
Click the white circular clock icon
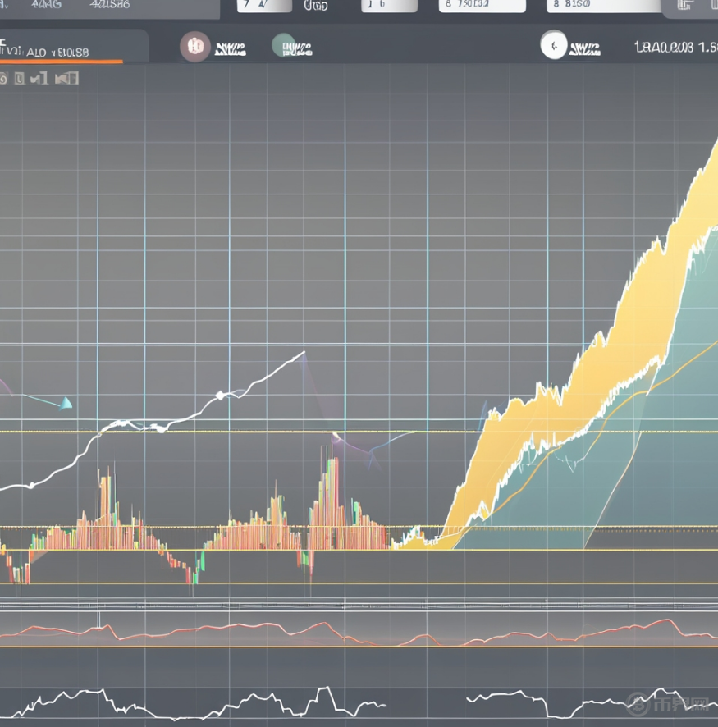tap(554, 46)
